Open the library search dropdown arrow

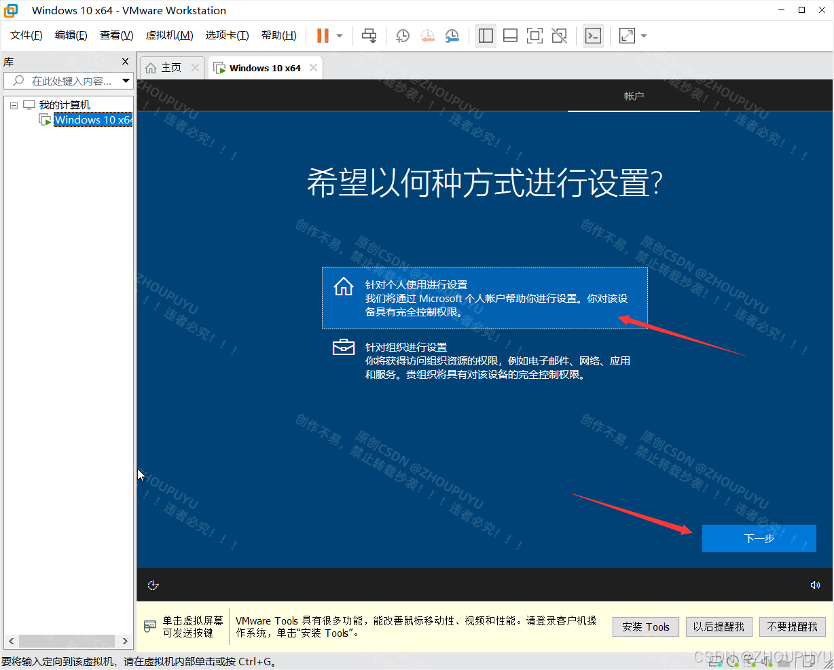point(126,81)
